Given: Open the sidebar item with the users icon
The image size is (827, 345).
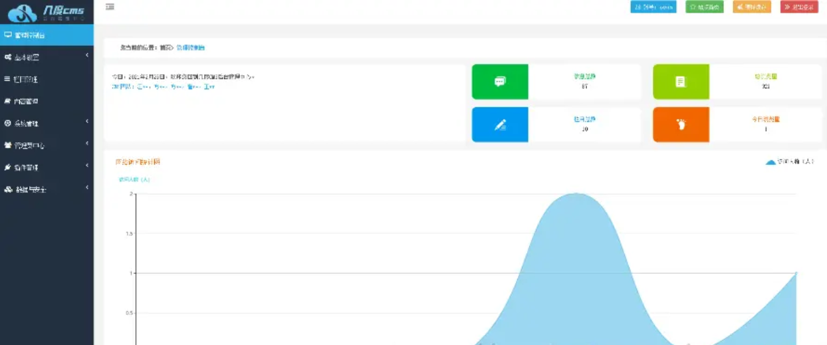Looking at the screenshot, I should point(47,145).
